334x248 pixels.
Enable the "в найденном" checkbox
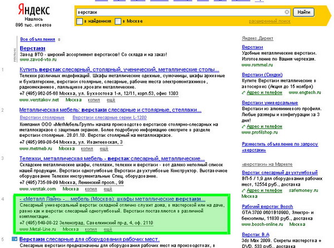[x=80, y=21]
